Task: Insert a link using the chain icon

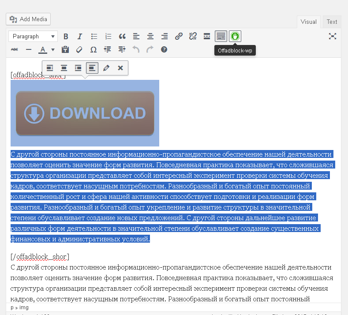Action: pyautogui.click(x=179, y=36)
